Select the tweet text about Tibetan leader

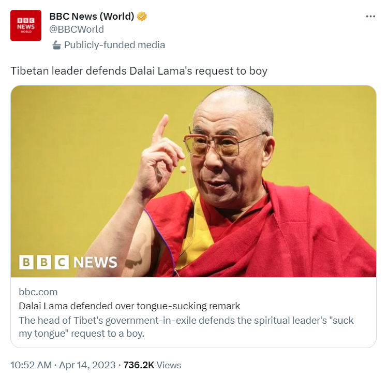tap(139, 71)
